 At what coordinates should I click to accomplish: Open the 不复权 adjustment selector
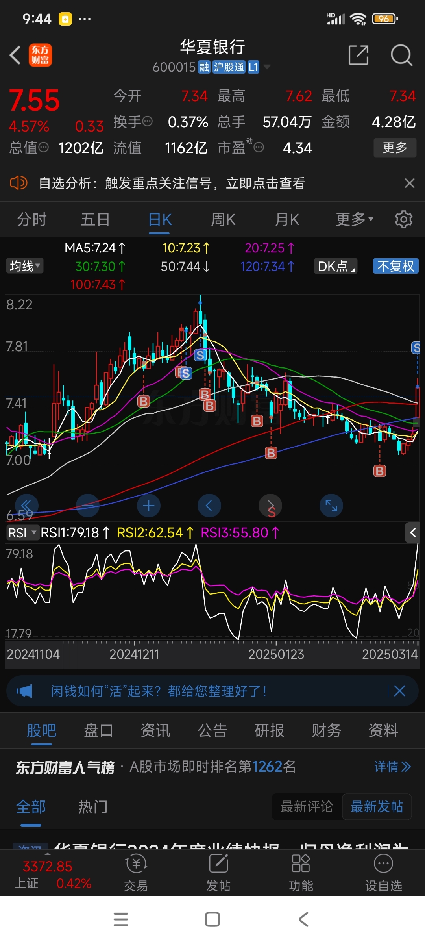396,266
